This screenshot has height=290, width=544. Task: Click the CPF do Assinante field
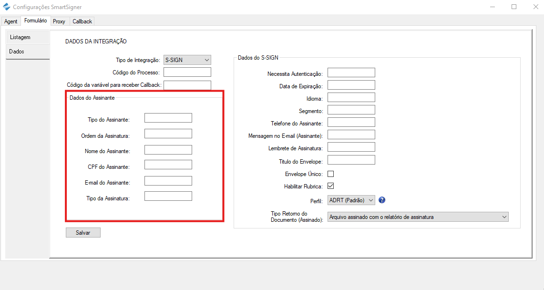168,165
